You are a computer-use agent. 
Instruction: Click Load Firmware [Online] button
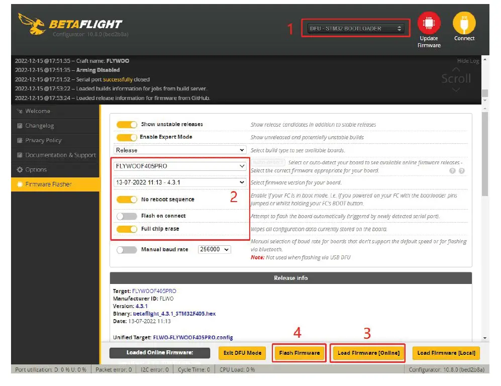click(x=368, y=353)
